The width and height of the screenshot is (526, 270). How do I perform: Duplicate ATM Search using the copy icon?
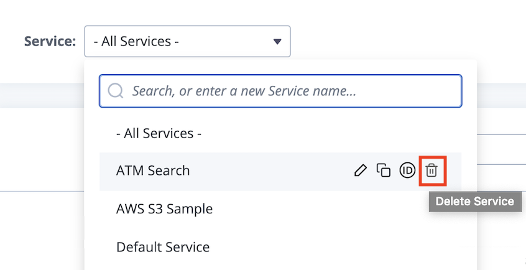point(384,170)
